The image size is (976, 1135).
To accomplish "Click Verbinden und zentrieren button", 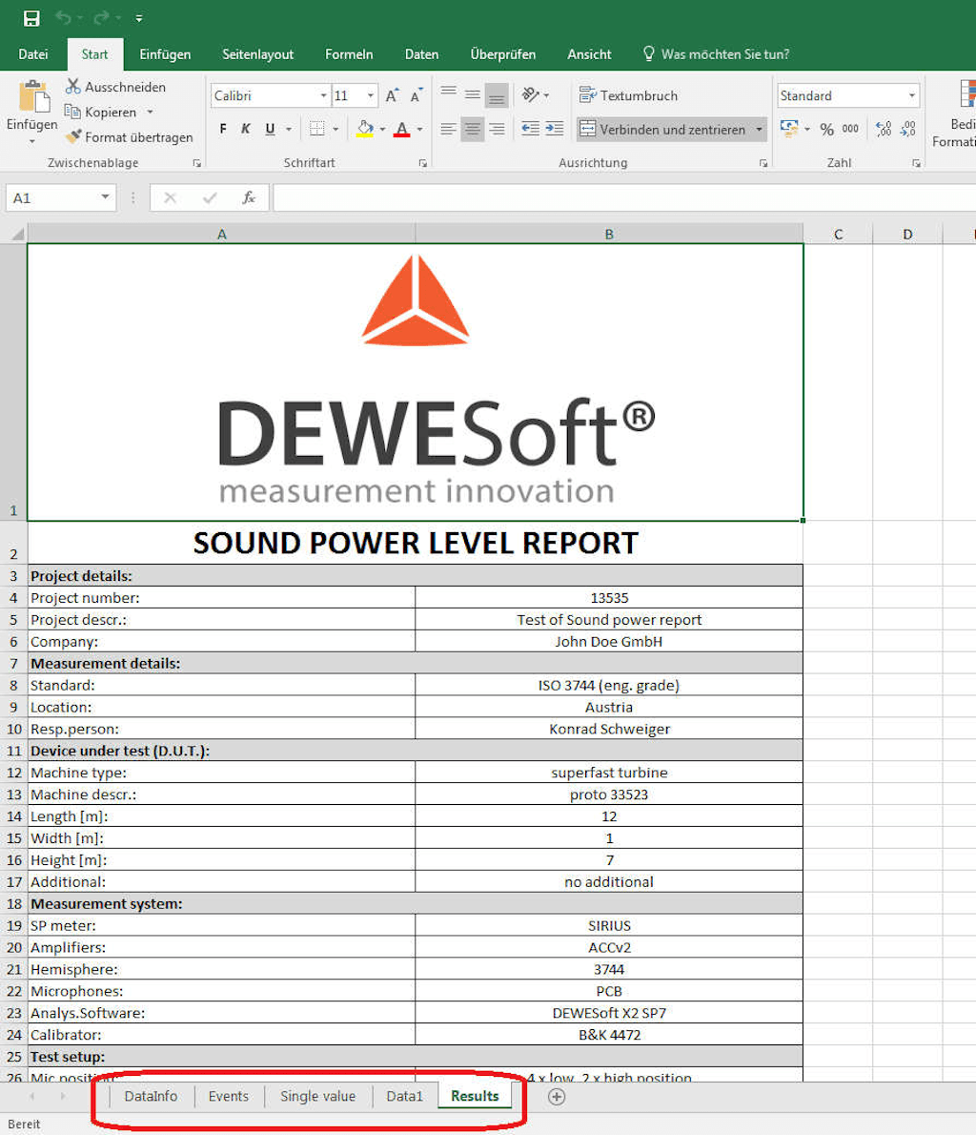I will tap(663, 130).
